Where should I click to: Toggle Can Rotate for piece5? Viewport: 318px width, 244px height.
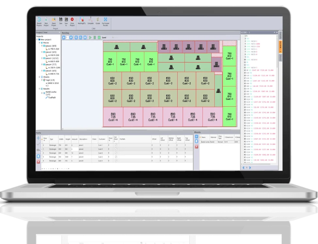116,160
